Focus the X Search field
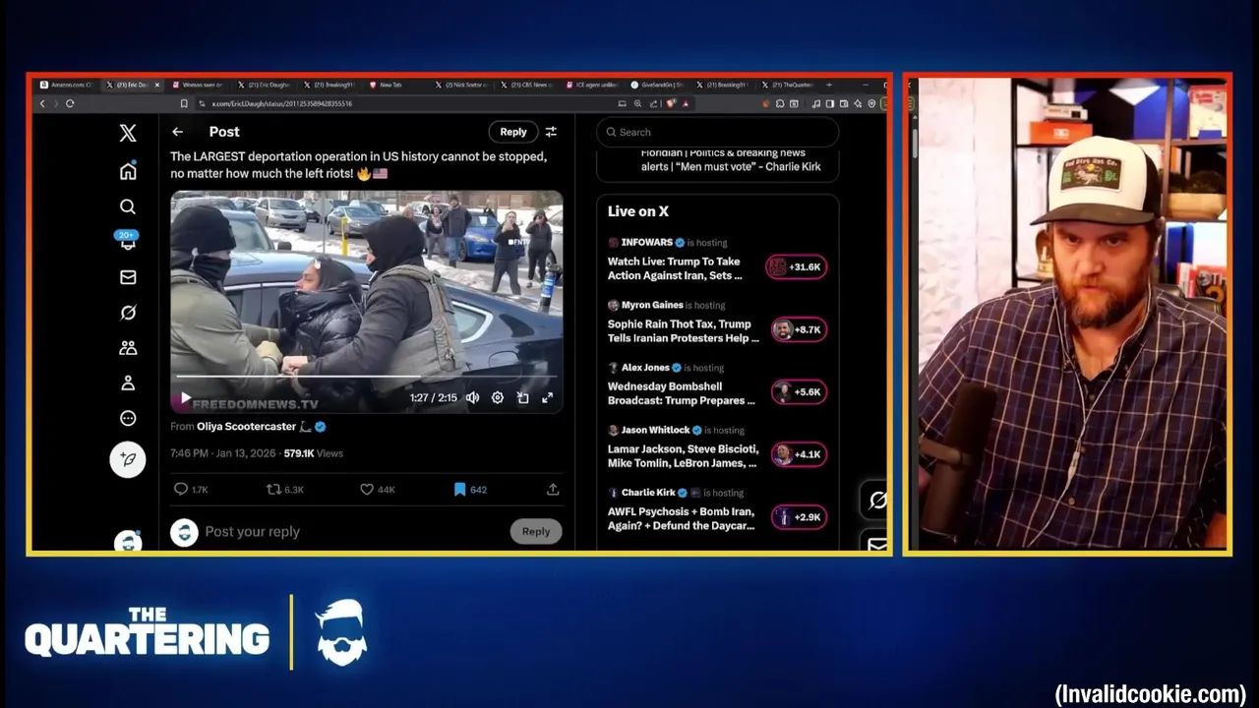Screen dimensions: 1259x708 pos(718,132)
